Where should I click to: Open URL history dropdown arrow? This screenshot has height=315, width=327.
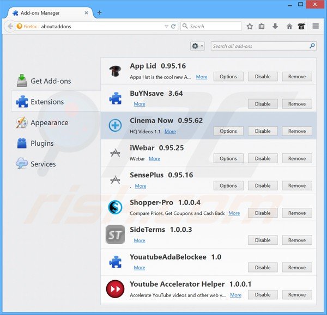(x=166, y=27)
